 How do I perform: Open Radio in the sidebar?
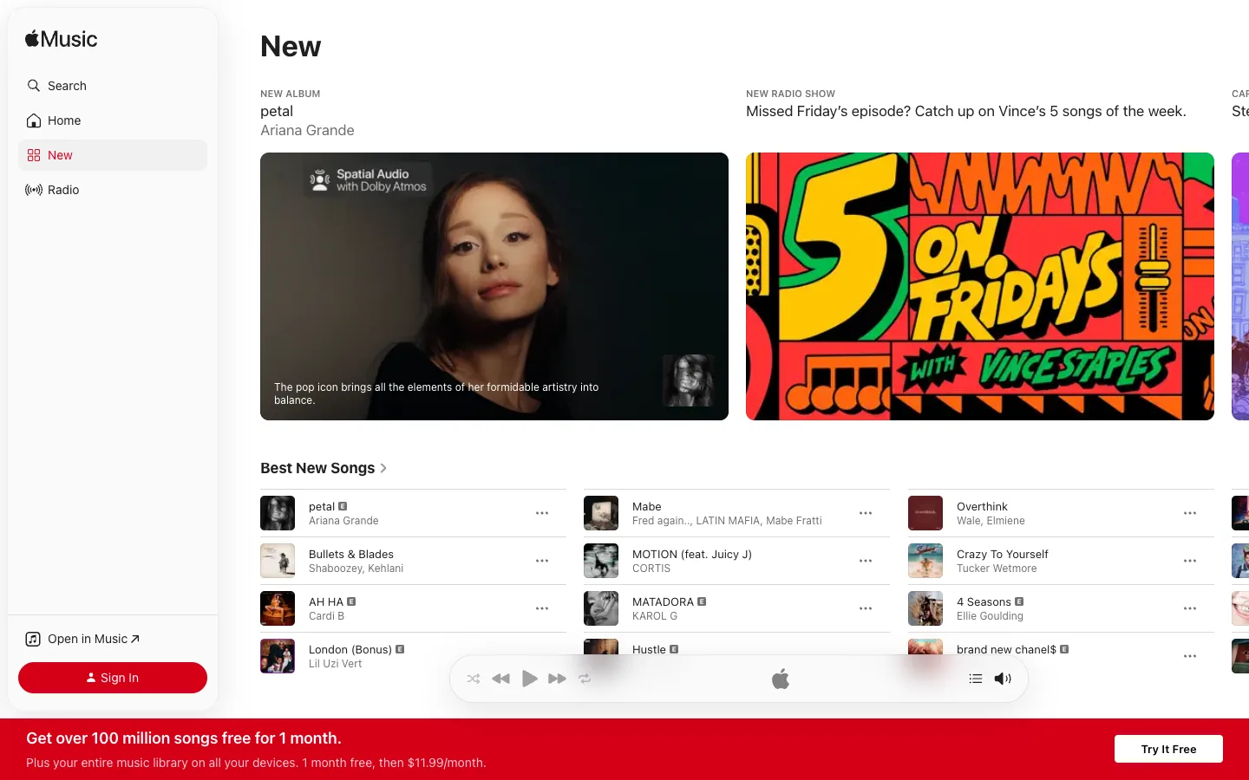113,190
